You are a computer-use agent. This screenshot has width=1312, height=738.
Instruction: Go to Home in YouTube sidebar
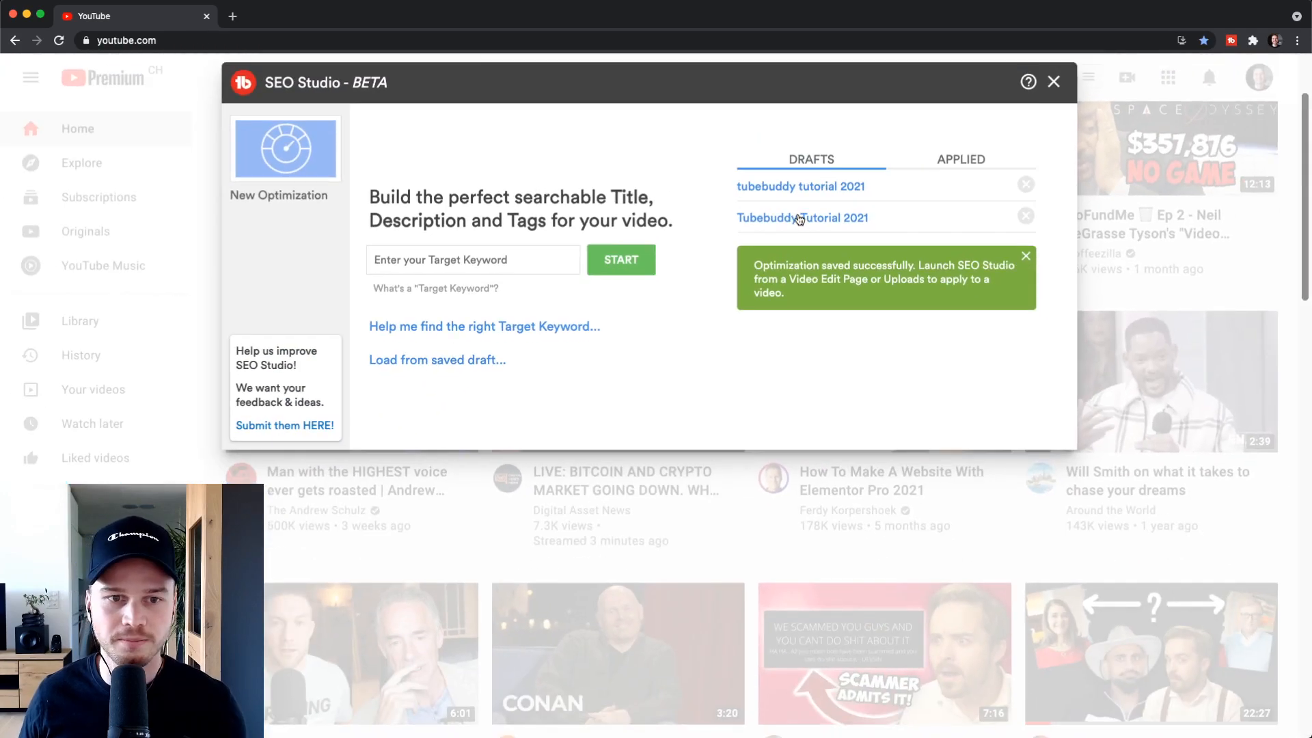pos(96,128)
